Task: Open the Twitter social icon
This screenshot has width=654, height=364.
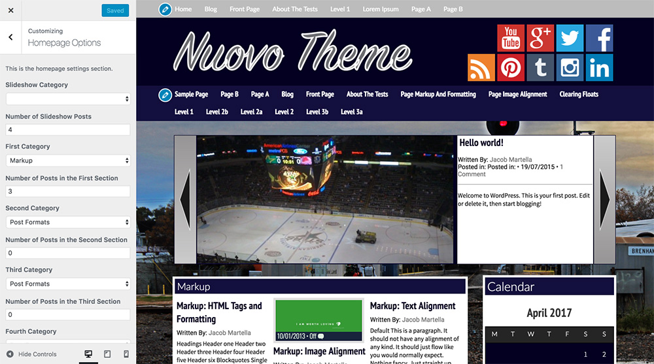Action: (x=570, y=38)
